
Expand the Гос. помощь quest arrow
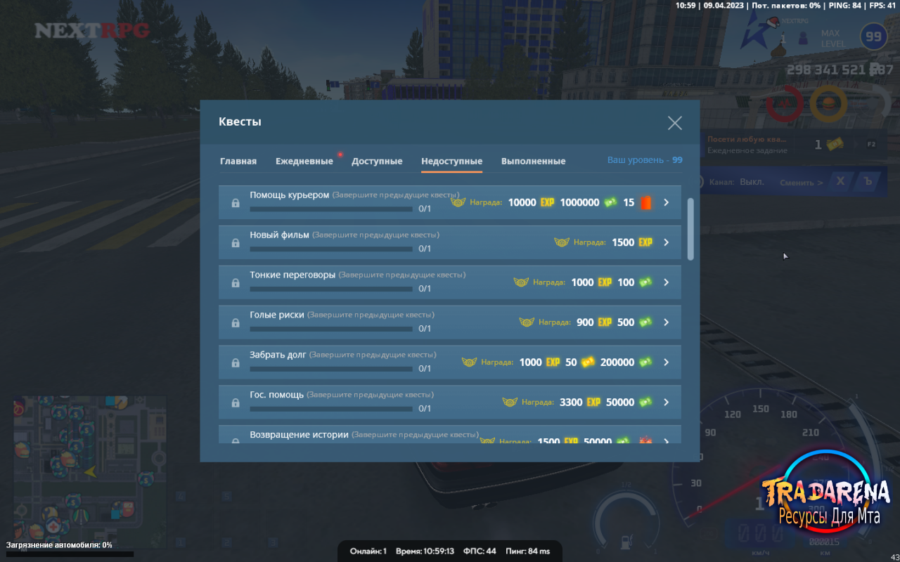pos(666,403)
